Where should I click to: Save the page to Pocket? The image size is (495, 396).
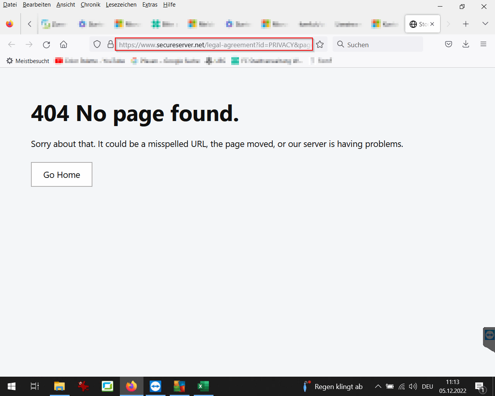coord(449,44)
